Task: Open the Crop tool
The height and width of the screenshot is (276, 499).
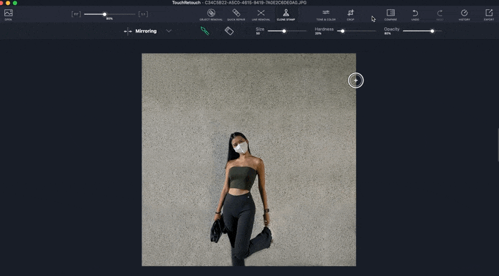Action: click(x=351, y=14)
